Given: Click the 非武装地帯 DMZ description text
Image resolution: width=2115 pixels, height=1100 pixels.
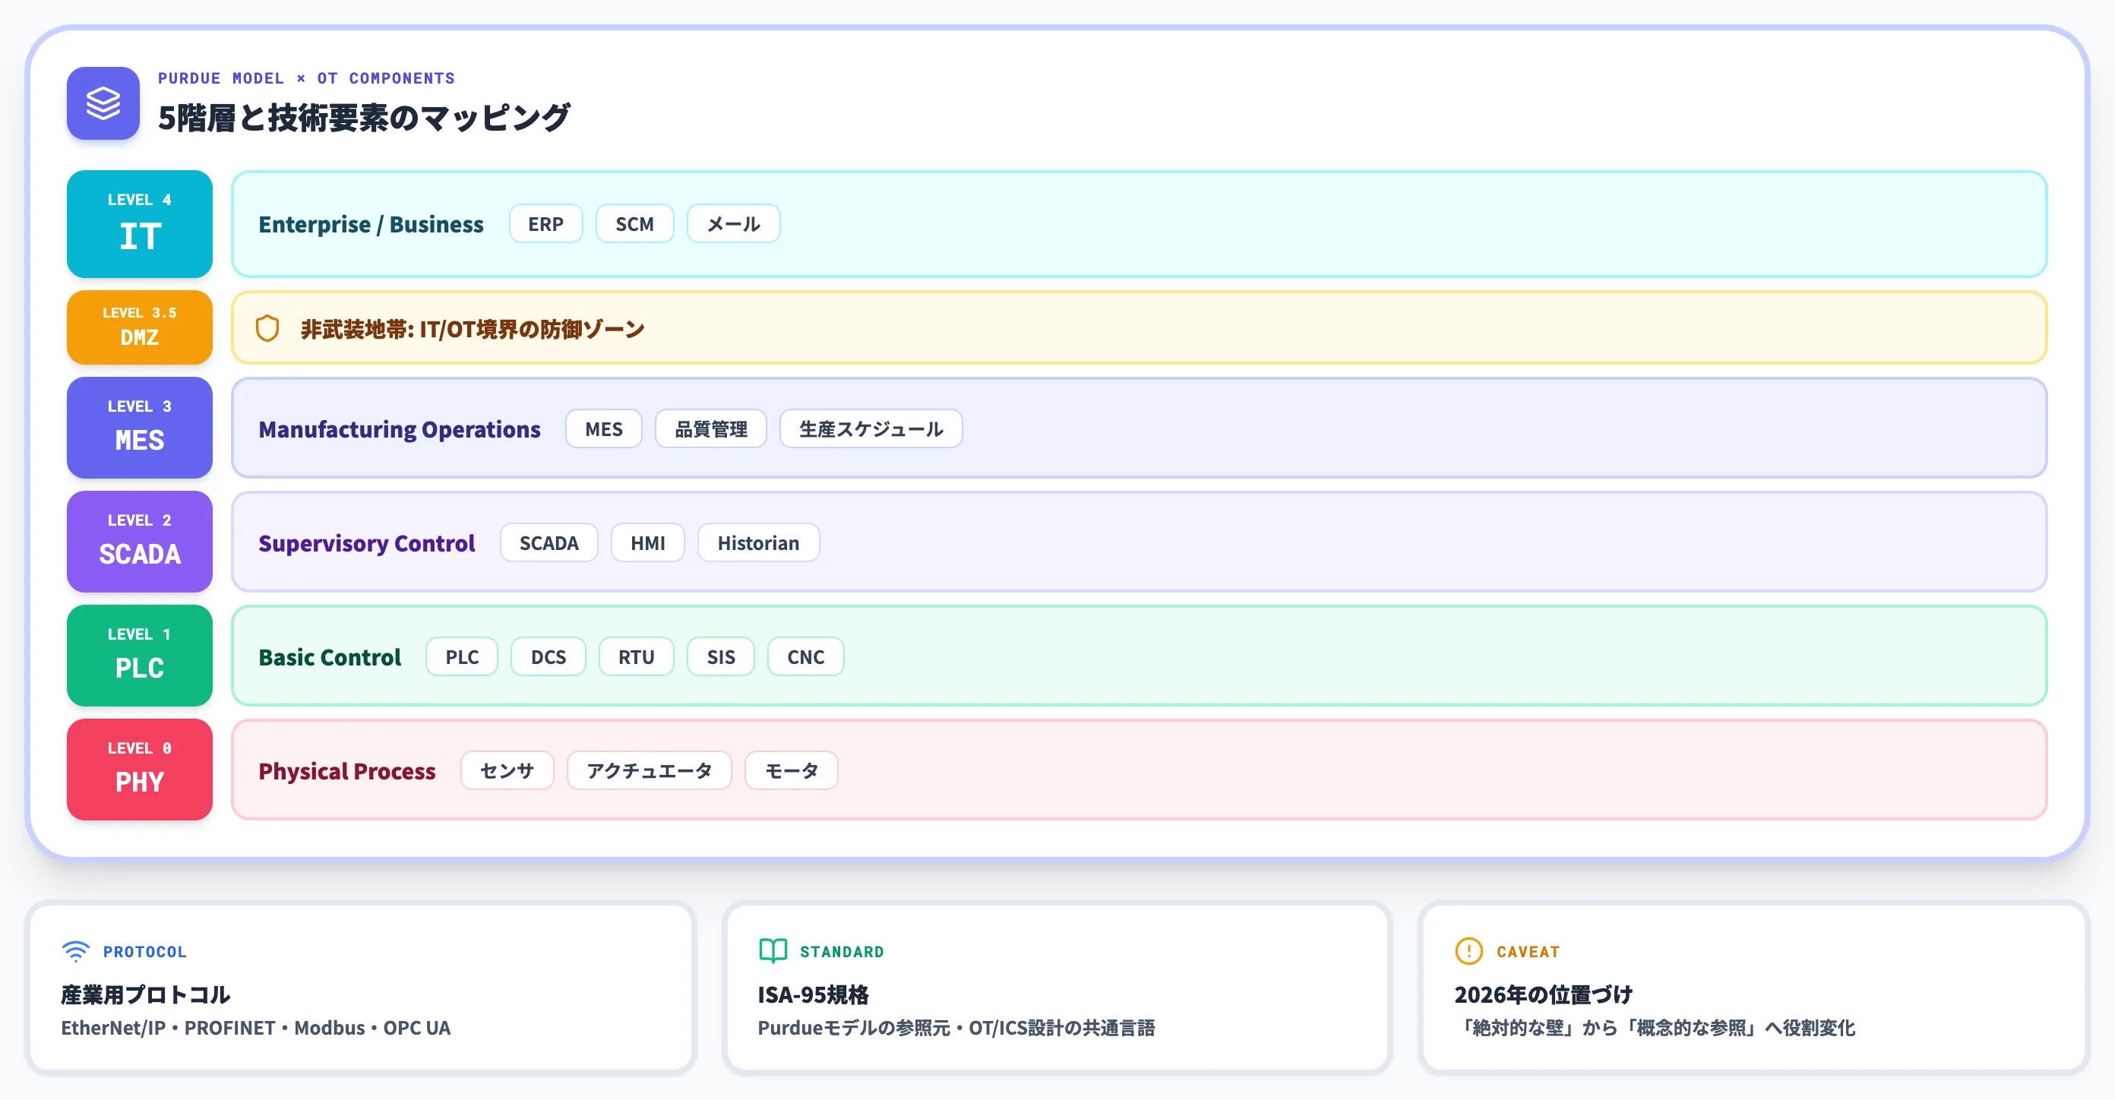Looking at the screenshot, I should coord(473,329).
